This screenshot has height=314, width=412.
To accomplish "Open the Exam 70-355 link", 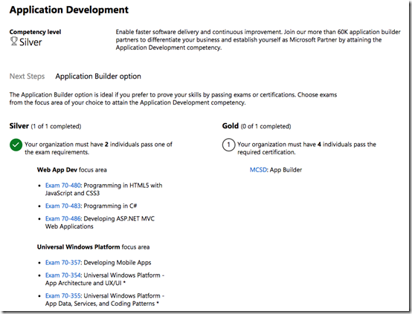I will click(62, 296).
